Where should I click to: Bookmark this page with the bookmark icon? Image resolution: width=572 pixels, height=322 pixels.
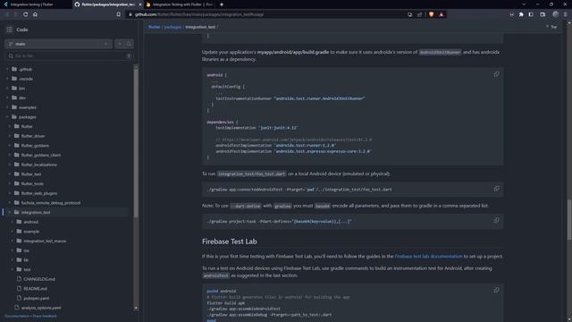(x=119, y=14)
